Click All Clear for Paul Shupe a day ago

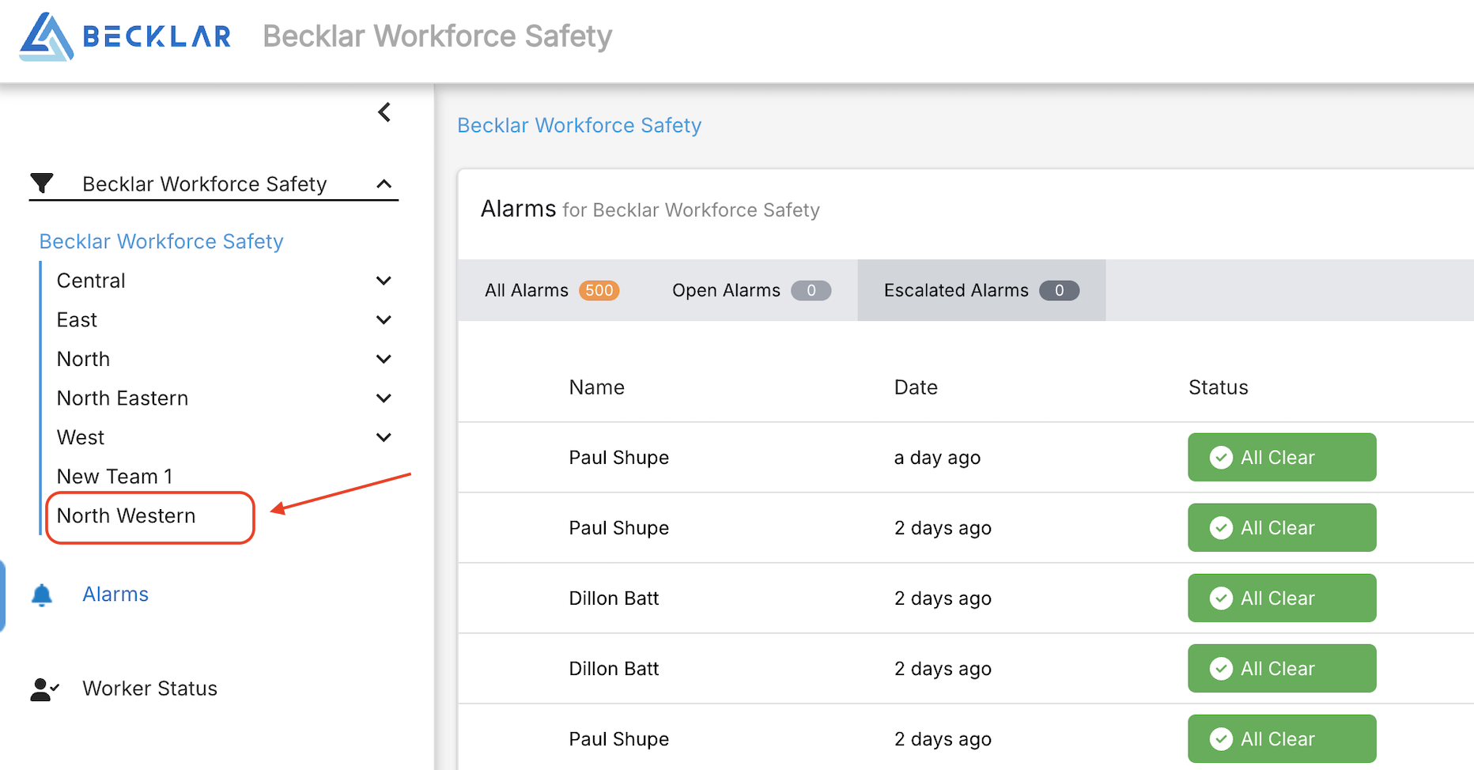coord(1282,457)
